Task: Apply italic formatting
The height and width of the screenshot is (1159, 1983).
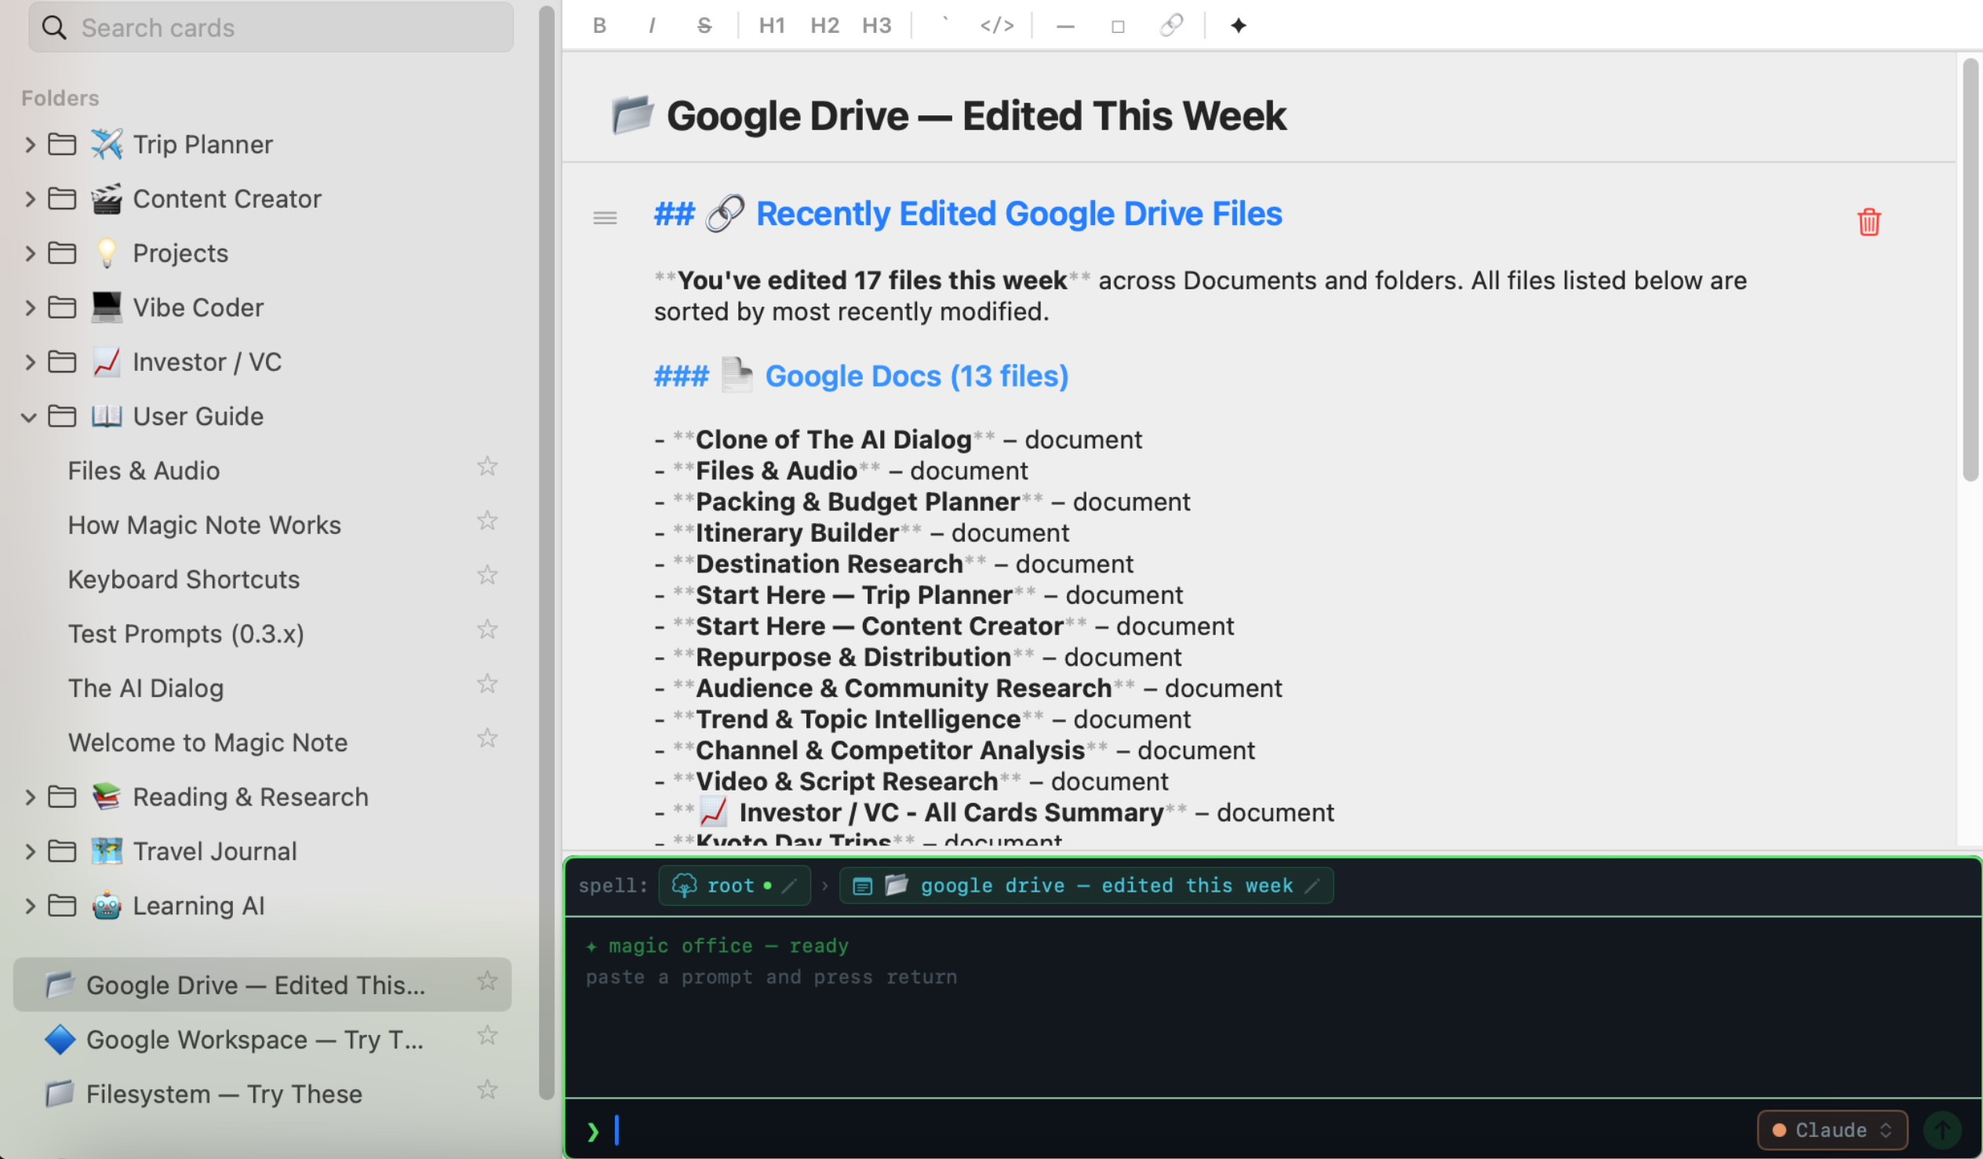Action: 652,26
